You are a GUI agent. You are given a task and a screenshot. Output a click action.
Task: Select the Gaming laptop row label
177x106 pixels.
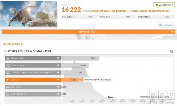coord(18,65)
